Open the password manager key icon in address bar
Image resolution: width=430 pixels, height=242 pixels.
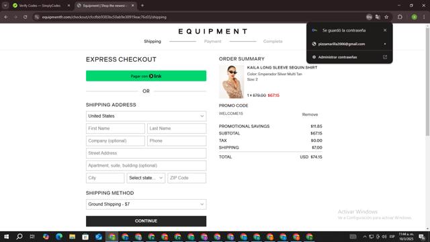pos(369,17)
